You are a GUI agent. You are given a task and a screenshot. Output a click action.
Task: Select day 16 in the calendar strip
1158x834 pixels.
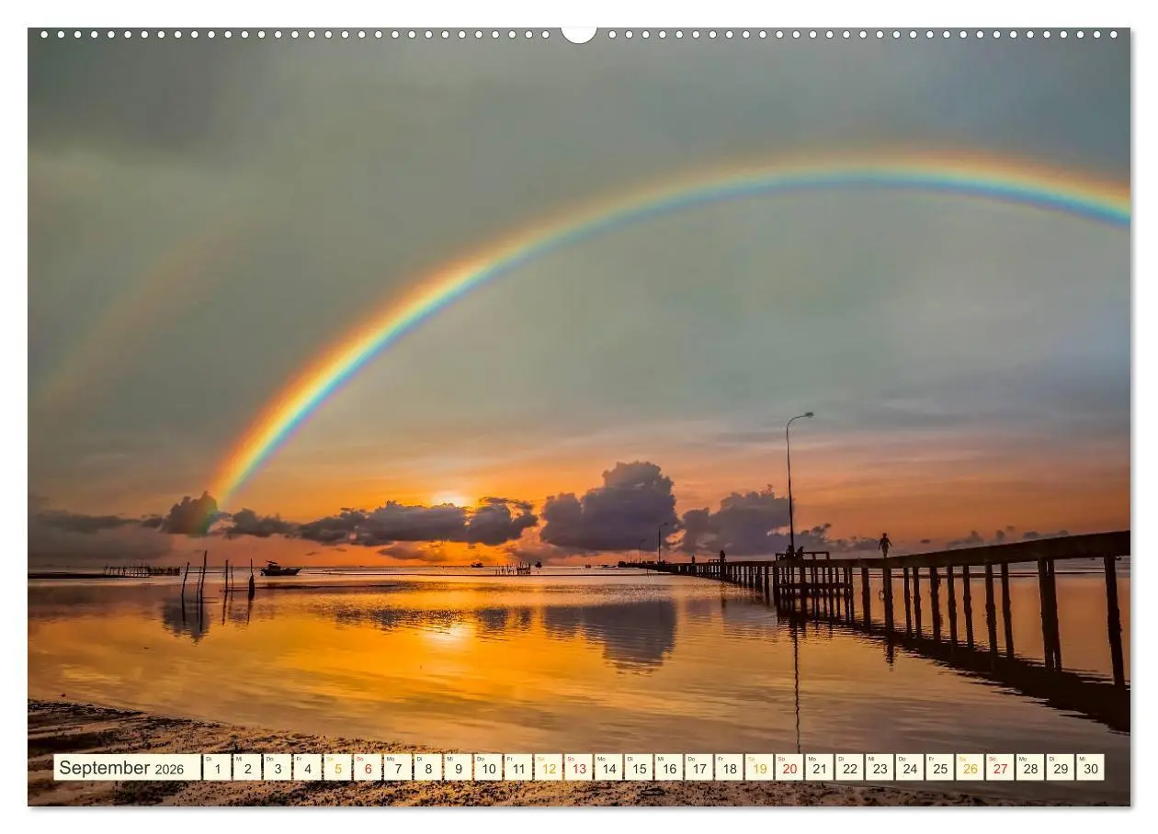tap(669, 768)
